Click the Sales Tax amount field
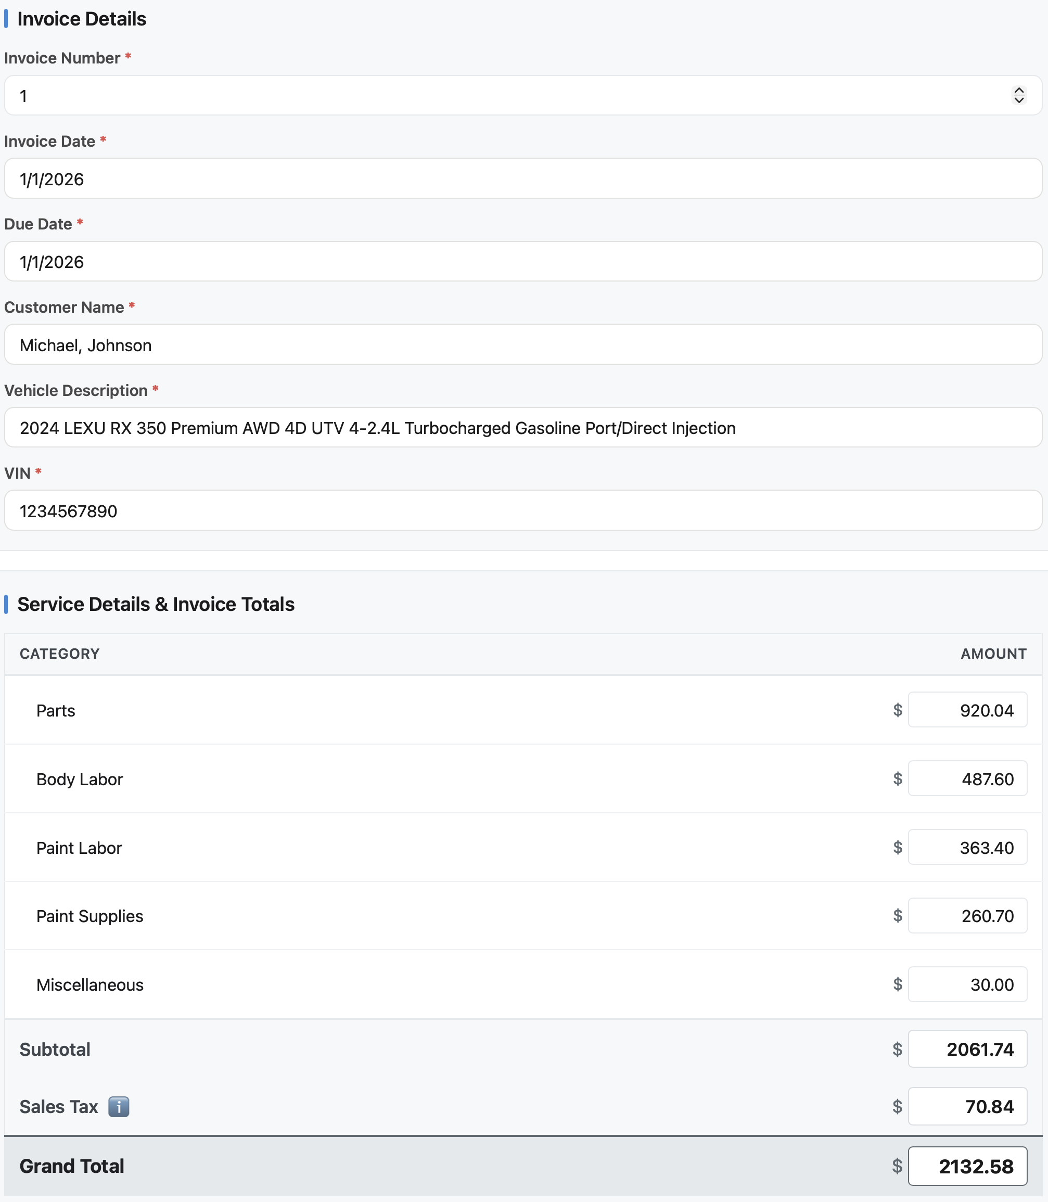This screenshot has width=1048, height=1202. coord(967,1106)
